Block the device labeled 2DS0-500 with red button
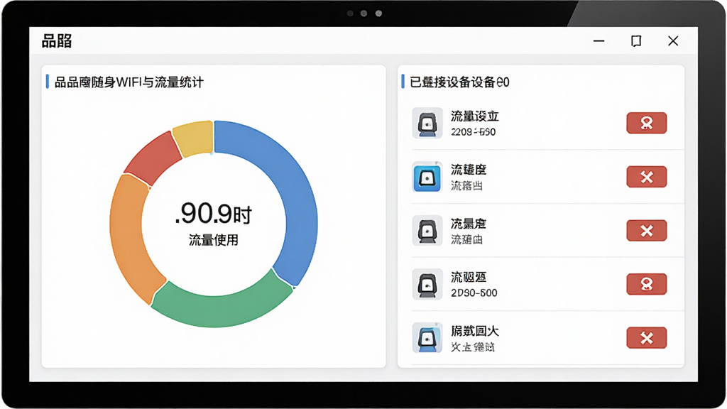 646,284
